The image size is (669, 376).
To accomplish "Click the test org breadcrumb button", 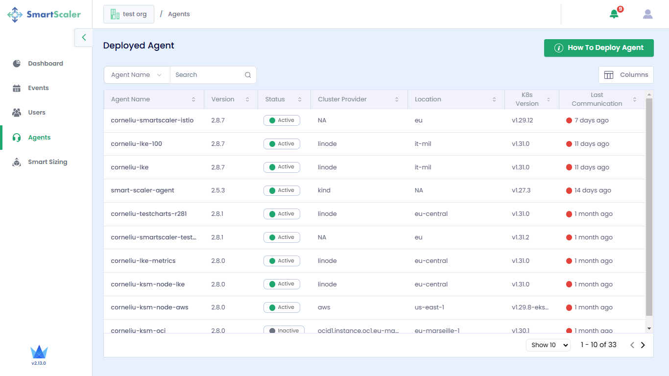I will point(129,14).
